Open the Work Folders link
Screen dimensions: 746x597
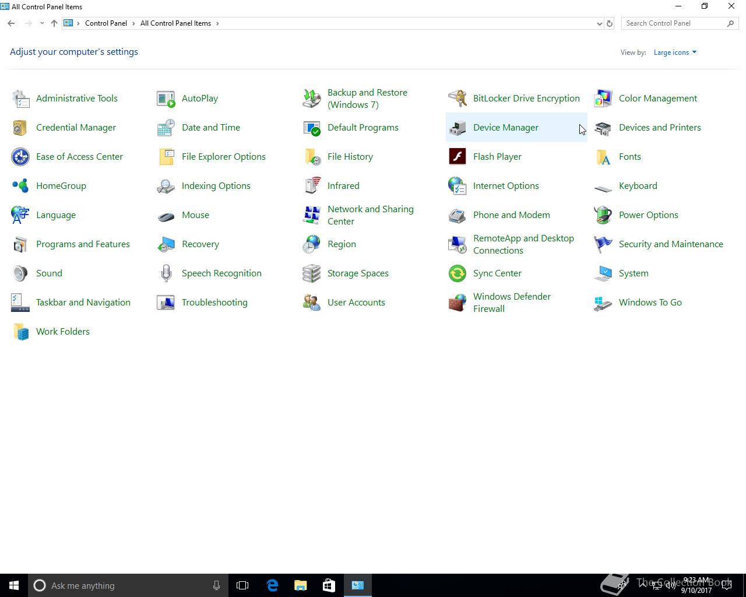click(x=63, y=332)
